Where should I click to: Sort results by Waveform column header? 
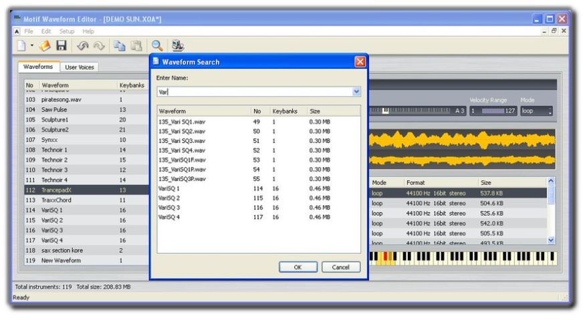[204, 111]
